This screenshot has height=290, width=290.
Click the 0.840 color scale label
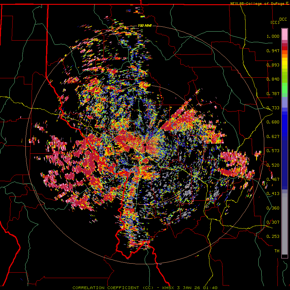coord(273,79)
